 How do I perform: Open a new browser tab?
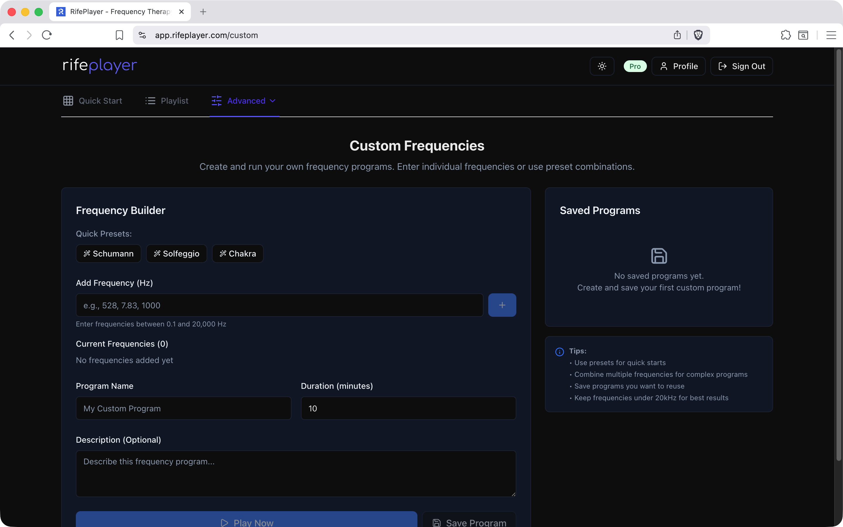203,12
